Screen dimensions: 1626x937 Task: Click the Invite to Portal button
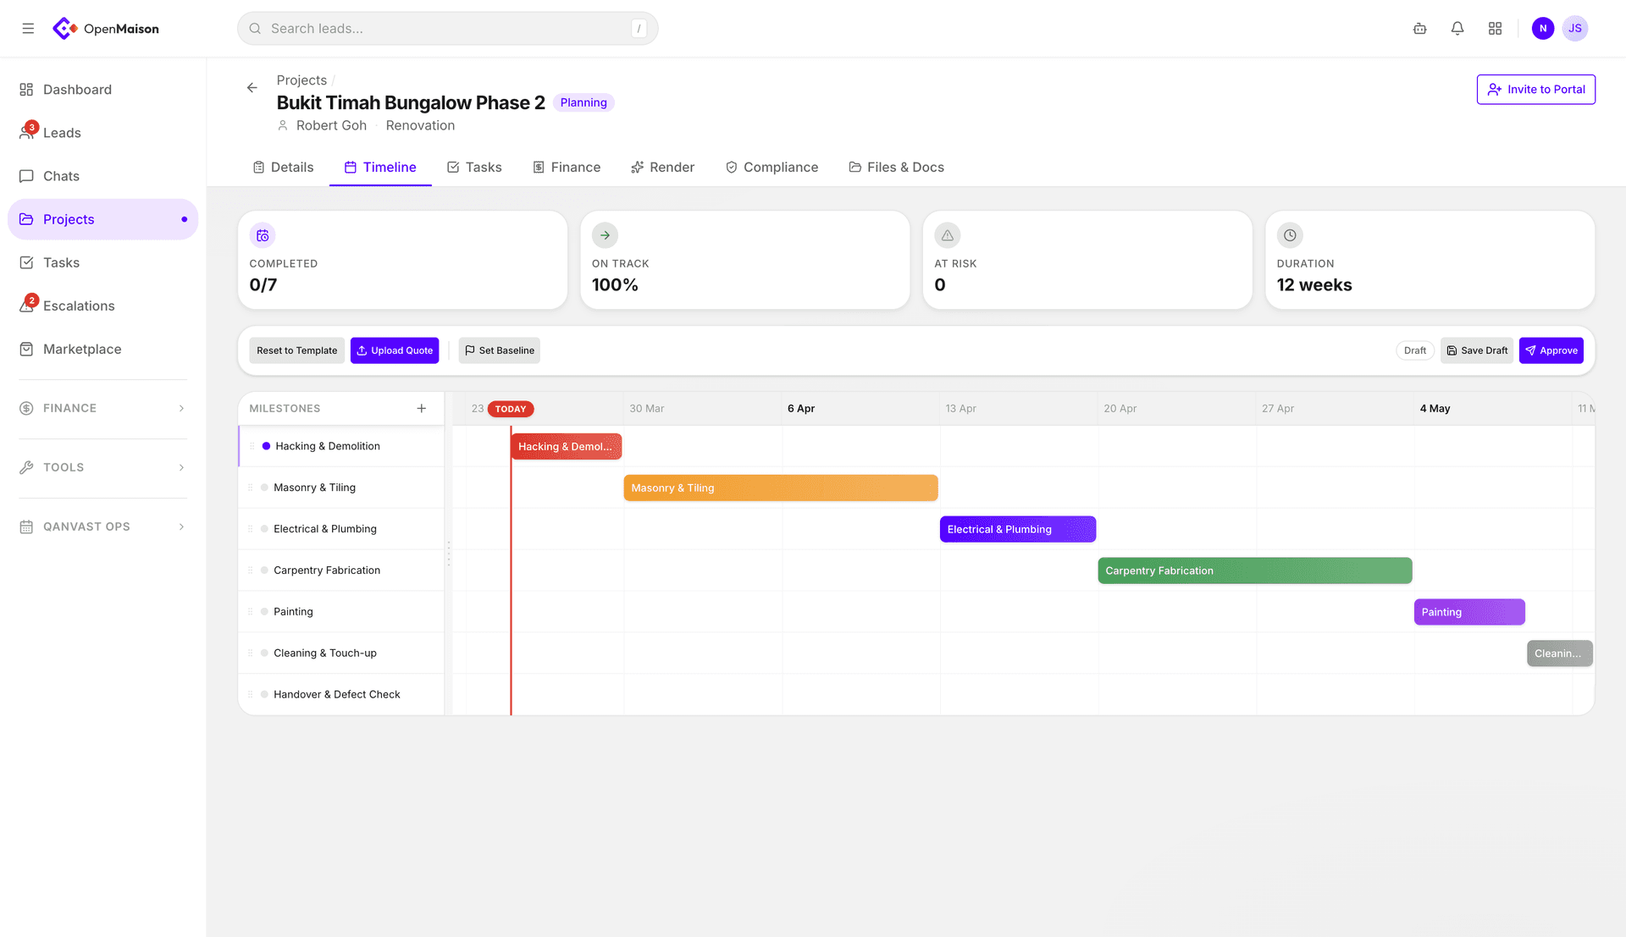pos(1535,89)
